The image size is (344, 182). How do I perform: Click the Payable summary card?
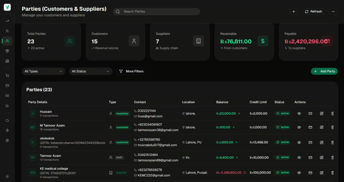pos(309,42)
